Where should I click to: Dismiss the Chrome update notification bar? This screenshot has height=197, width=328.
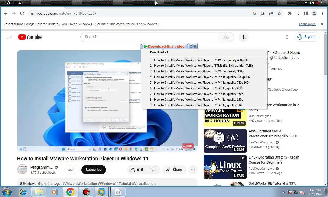point(322,24)
